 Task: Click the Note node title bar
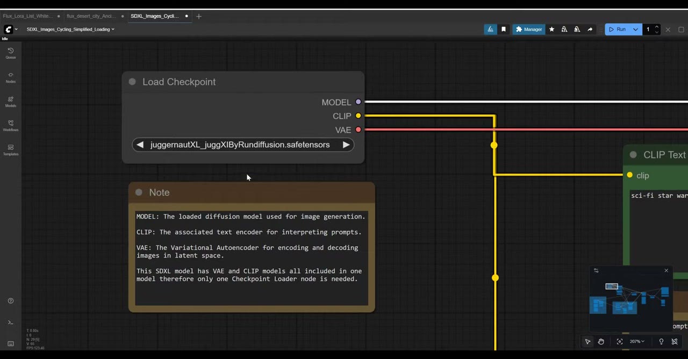pyautogui.click(x=252, y=192)
